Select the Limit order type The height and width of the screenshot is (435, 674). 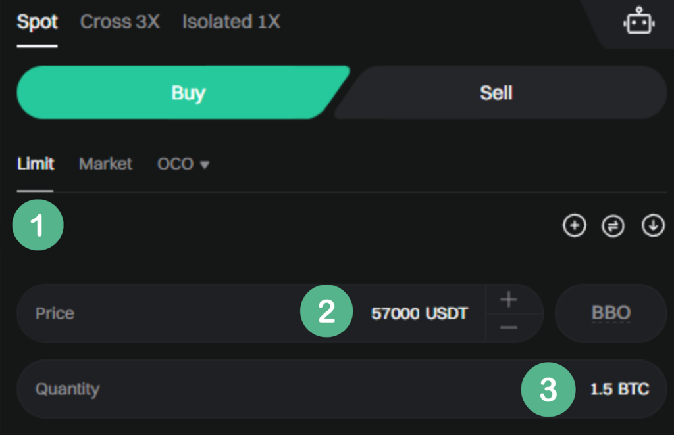coord(35,164)
